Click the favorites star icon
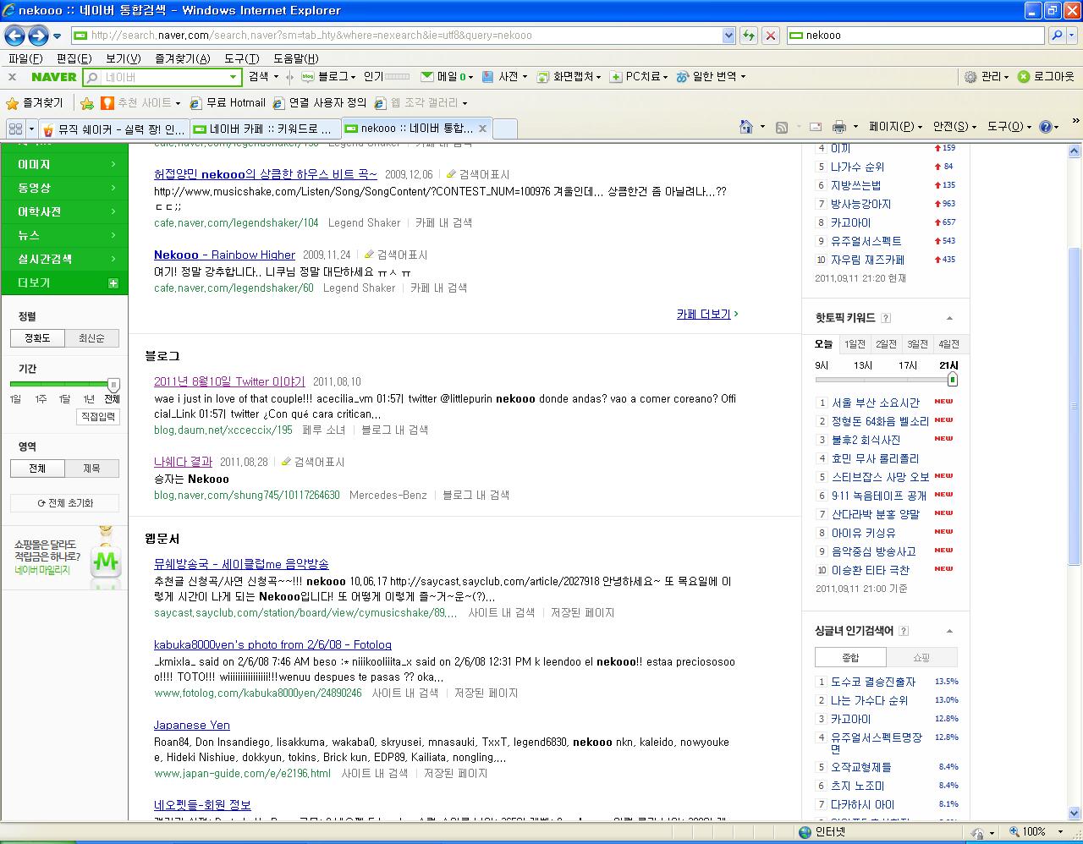The width and height of the screenshot is (1083, 844). pyautogui.click(x=12, y=103)
